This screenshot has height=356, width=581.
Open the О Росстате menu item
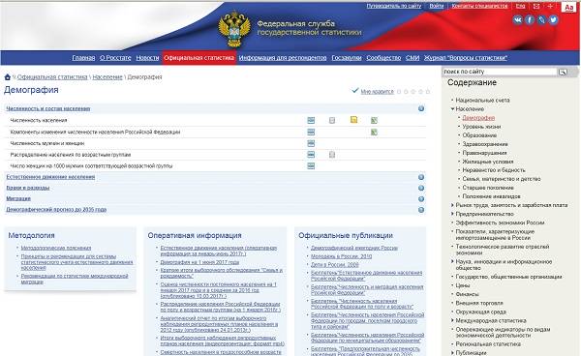[x=115, y=58]
